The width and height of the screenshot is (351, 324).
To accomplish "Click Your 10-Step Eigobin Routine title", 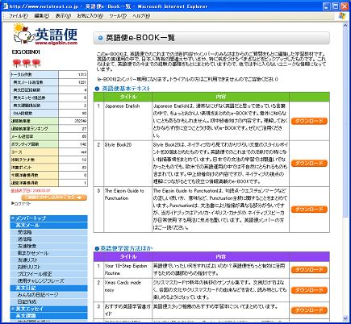I will click(126, 269).
